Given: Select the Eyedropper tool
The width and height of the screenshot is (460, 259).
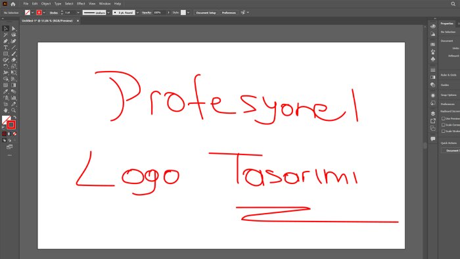Looking at the screenshot, I should click(5, 91).
